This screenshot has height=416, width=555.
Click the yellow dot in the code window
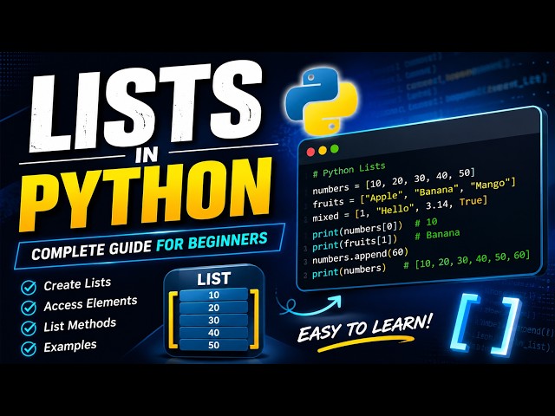pos(323,151)
